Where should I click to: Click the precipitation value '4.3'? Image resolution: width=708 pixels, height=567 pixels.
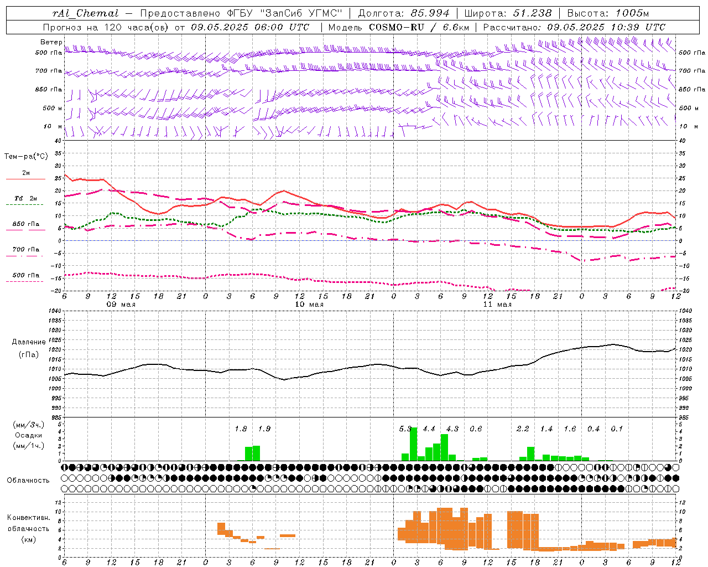click(452, 429)
